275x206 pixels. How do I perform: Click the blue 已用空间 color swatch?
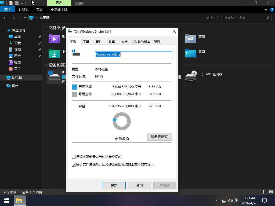pyautogui.click(x=74, y=87)
